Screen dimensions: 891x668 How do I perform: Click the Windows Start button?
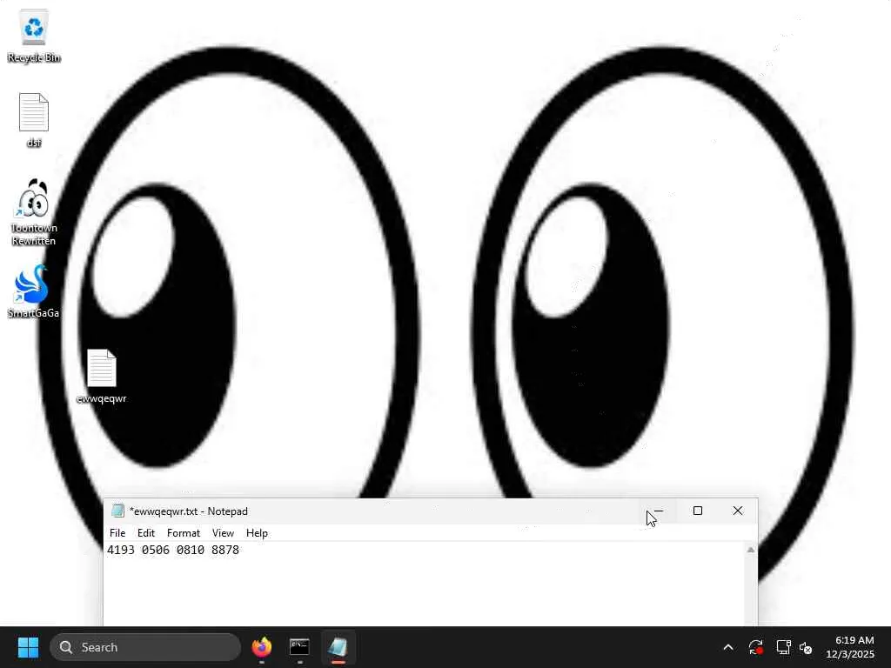coord(28,647)
